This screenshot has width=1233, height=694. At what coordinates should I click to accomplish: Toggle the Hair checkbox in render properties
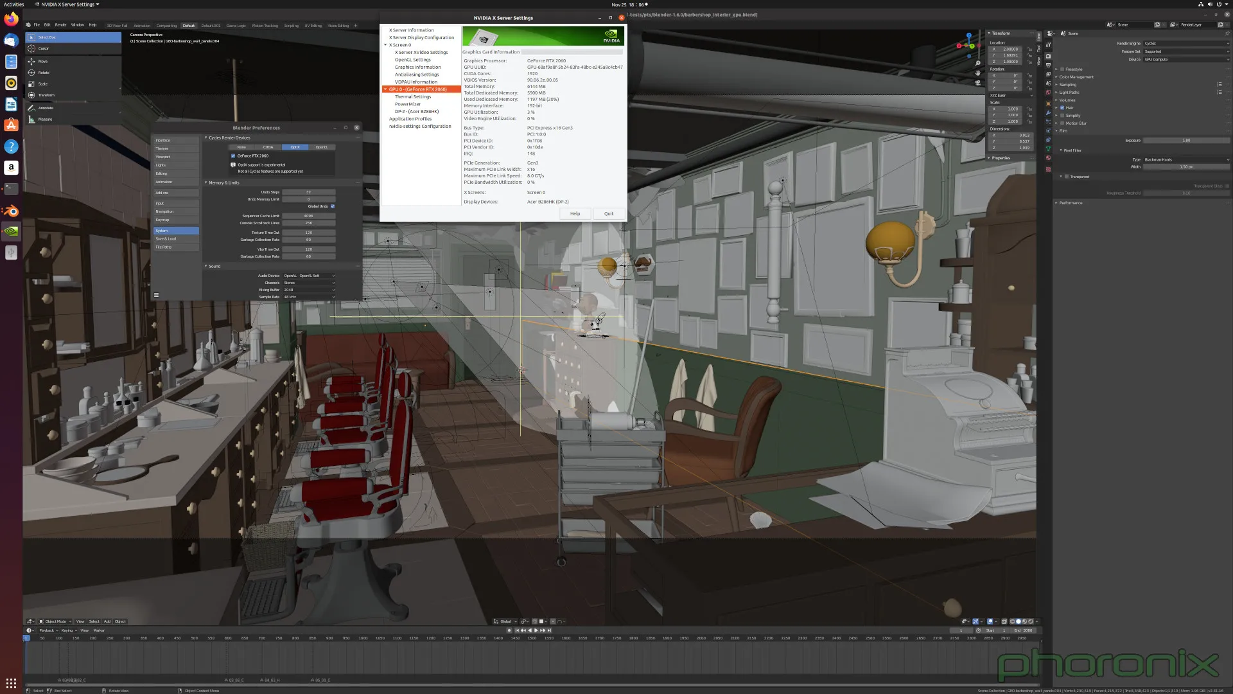tap(1062, 108)
